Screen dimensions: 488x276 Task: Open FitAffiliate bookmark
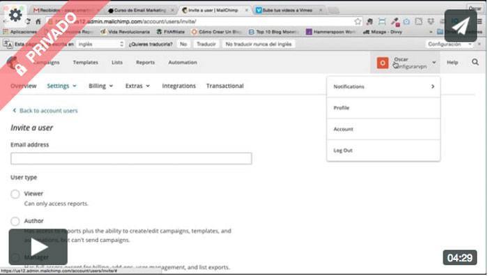171,32
